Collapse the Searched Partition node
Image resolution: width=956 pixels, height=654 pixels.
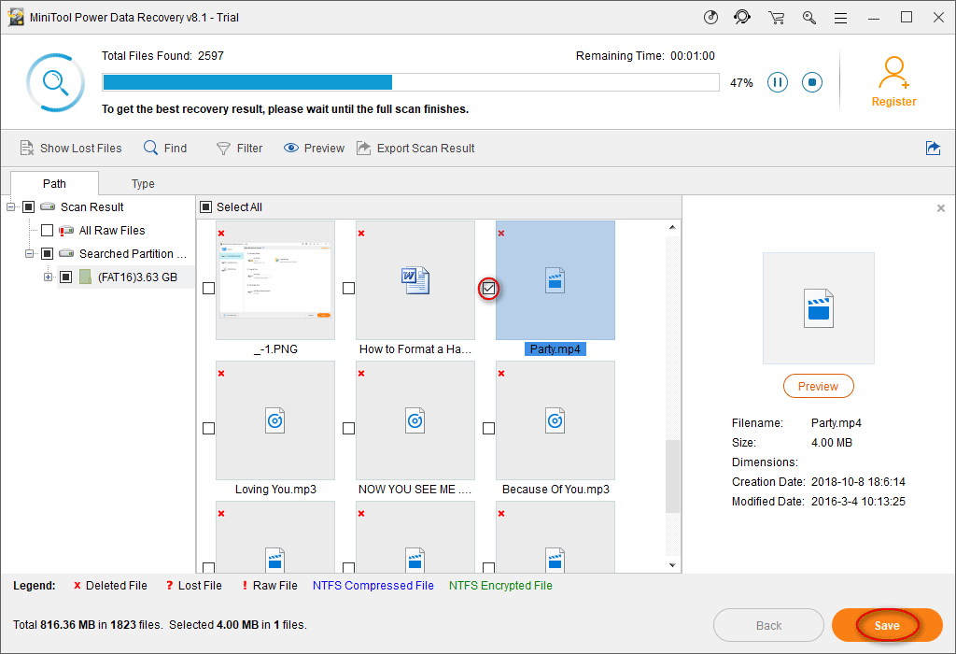29,253
